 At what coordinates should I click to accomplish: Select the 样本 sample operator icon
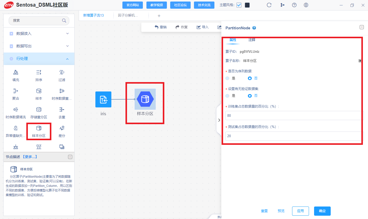pos(39,91)
